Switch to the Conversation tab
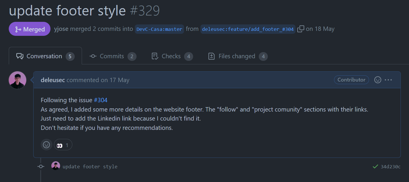This screenshot has height=182, width=409. point(45,56)
